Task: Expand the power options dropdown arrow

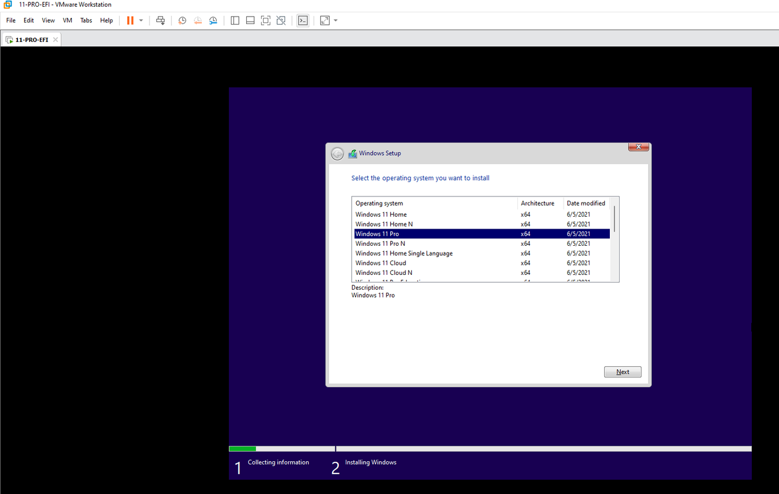Action: click(x=141, y=20)
